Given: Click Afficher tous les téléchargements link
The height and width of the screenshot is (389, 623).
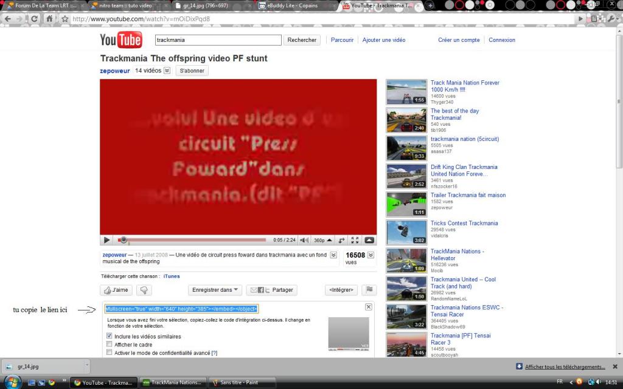Looking at the screenshot, I should [565, 367].
